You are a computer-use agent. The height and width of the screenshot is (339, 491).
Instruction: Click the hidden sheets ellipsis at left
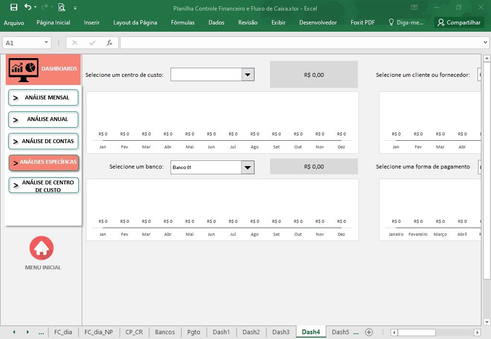click(41, 332)
